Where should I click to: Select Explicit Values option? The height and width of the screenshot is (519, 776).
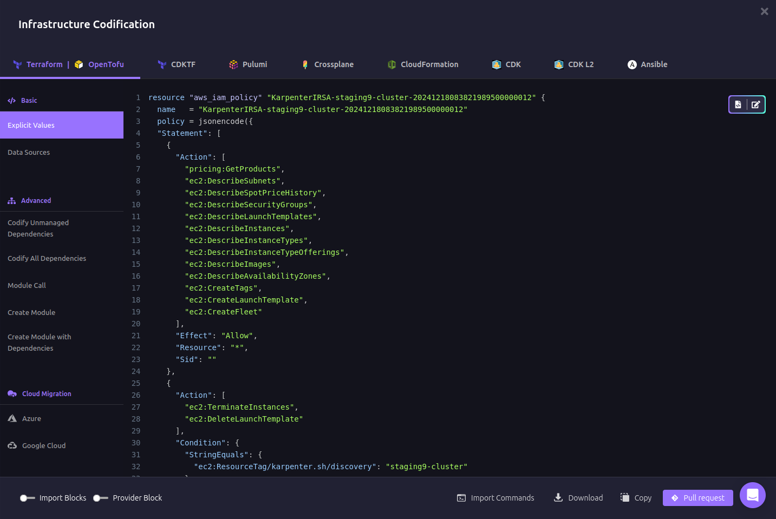tap(62, 125)
